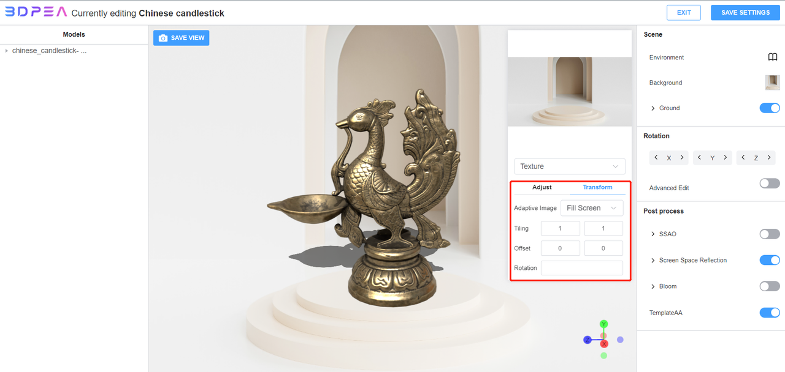Rotate Z axis left arrow
This screenshot has width=785, height=372.
click(x=743, y=158)
